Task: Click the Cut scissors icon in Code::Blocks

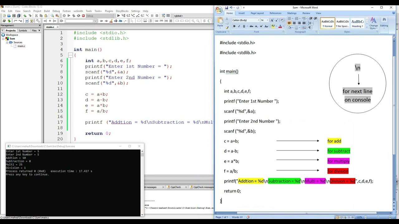Action: pyautogui.click(x=36, y=16)
